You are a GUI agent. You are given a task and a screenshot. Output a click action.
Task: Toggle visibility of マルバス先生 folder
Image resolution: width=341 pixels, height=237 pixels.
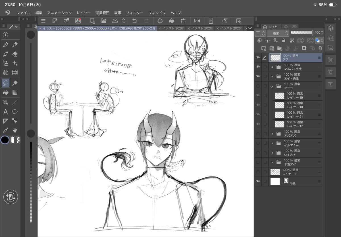[x=258, y=67]
